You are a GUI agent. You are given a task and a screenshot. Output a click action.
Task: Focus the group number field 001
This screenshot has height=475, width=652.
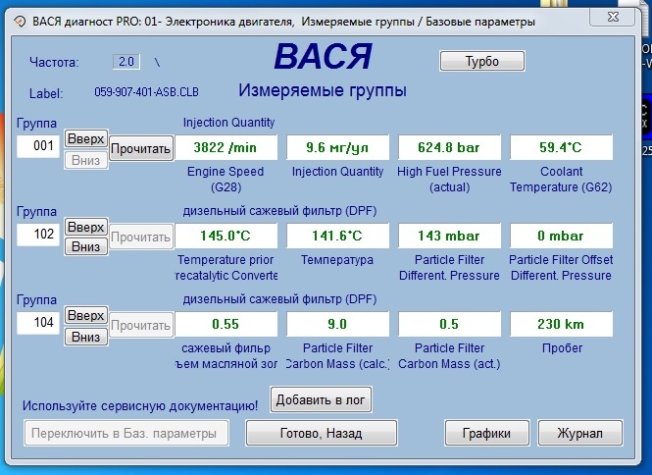coord(38,146)
